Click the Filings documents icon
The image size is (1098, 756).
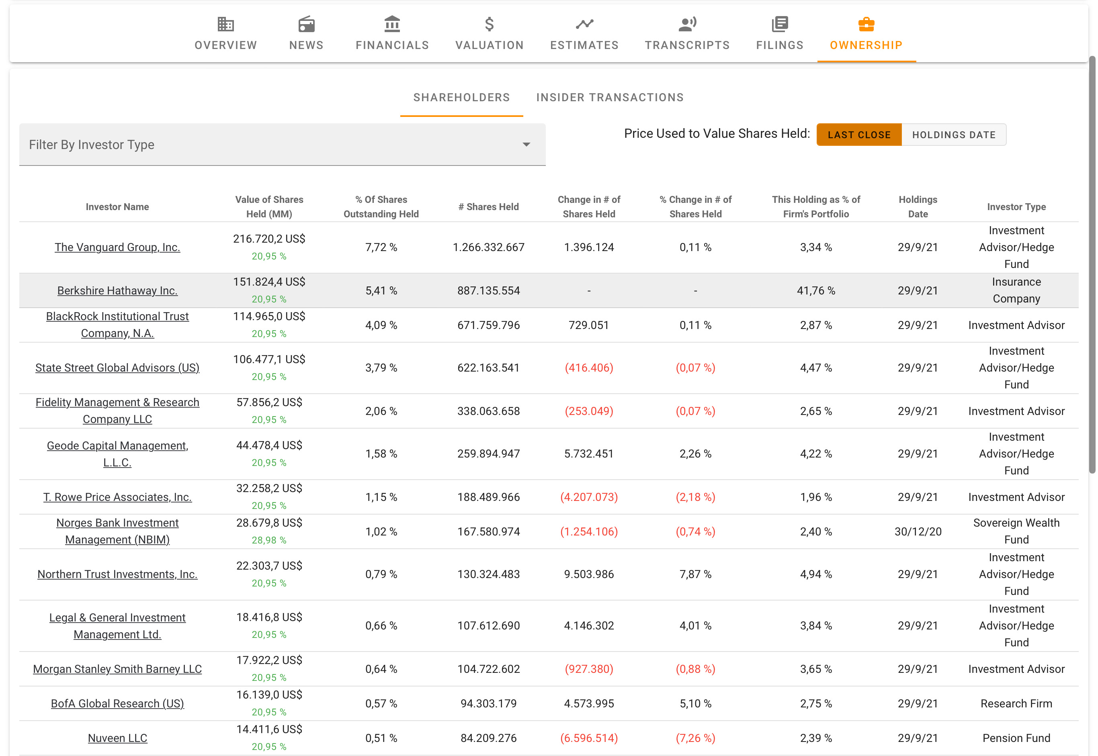780,24
